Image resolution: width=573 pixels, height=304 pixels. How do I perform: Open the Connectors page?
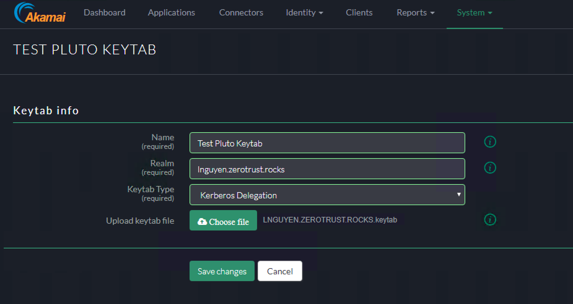[x=241, y=13]
